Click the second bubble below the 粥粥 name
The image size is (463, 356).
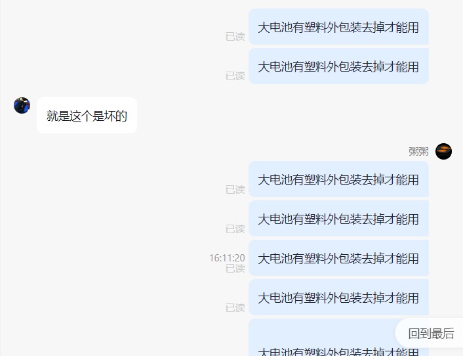point(338,219)
